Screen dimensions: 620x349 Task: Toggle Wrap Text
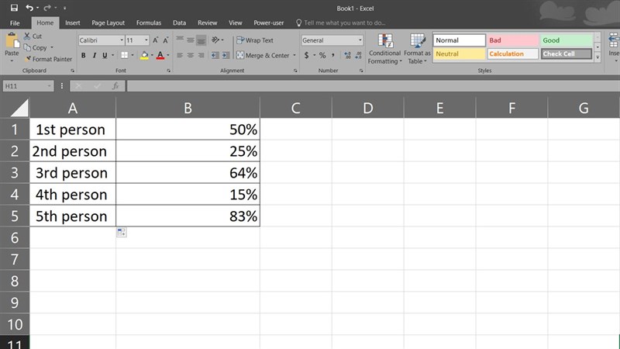click(255, 40)
